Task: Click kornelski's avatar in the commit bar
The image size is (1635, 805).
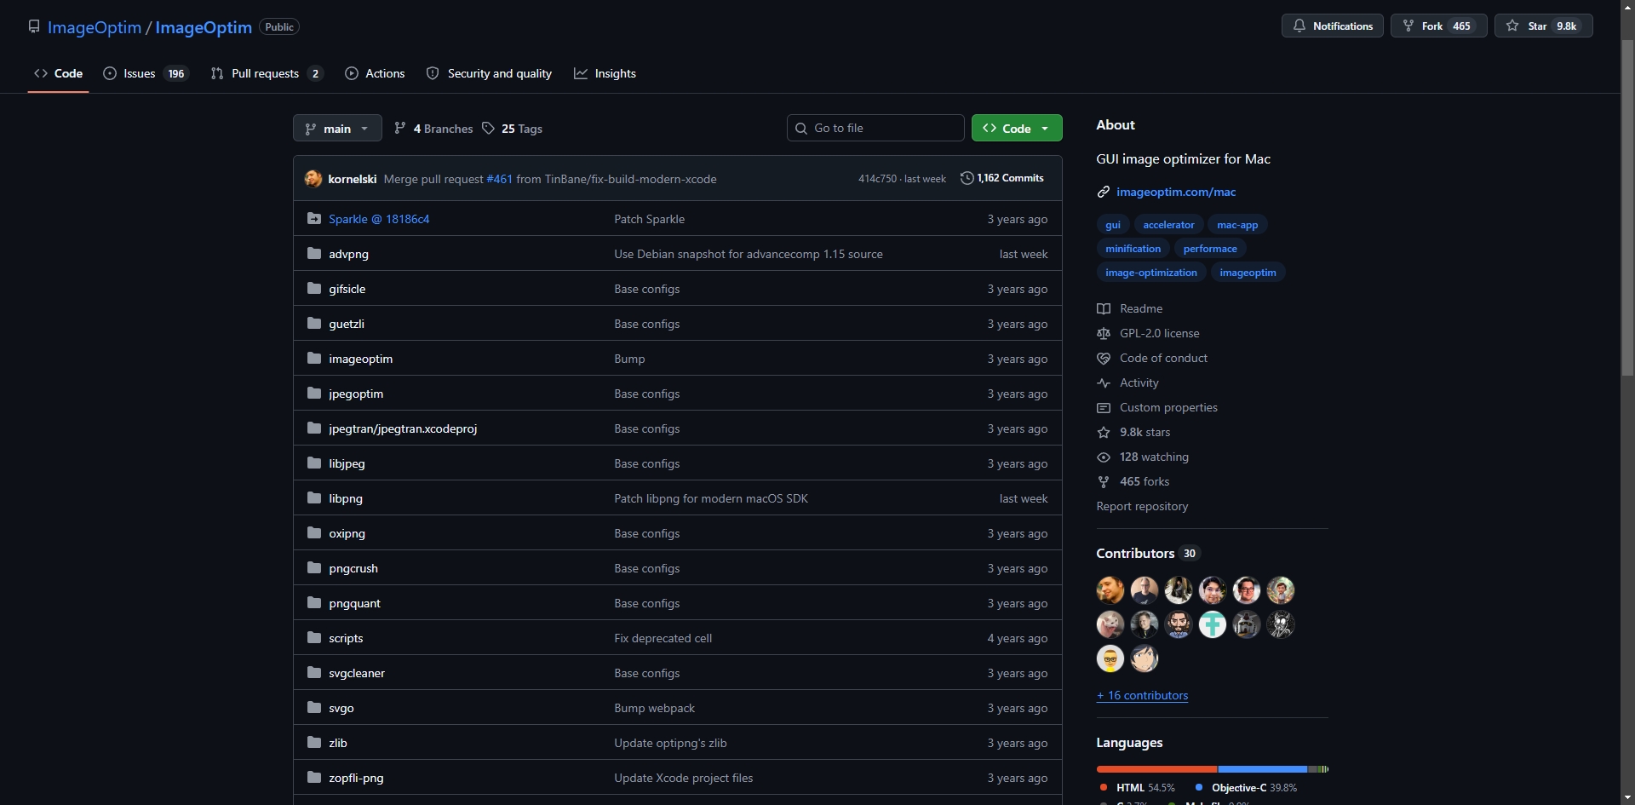Action: pos(313,179)
